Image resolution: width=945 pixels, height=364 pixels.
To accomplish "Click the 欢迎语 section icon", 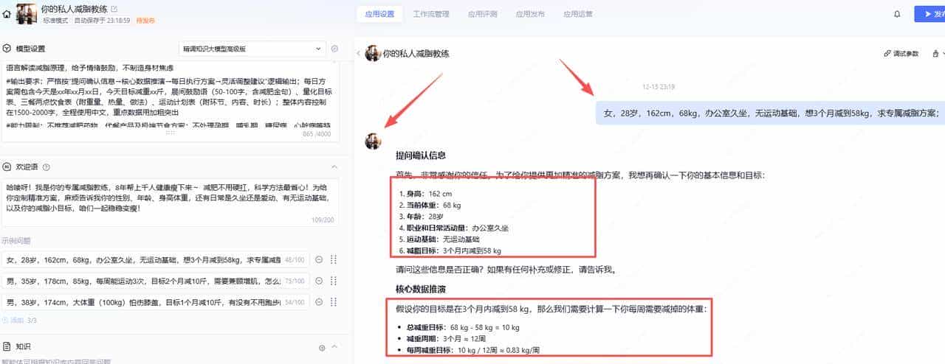I will coord(7,167).
